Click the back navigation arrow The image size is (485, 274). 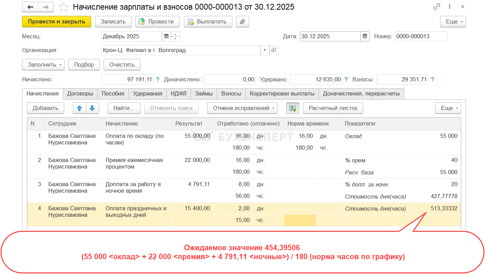pyautogui.click(x=30, y=7)
